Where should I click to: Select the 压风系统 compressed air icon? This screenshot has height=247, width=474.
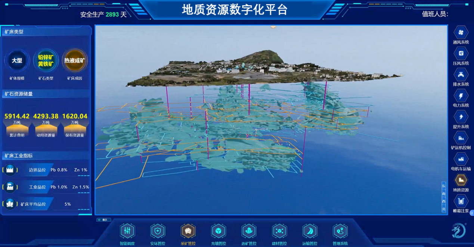461,54
